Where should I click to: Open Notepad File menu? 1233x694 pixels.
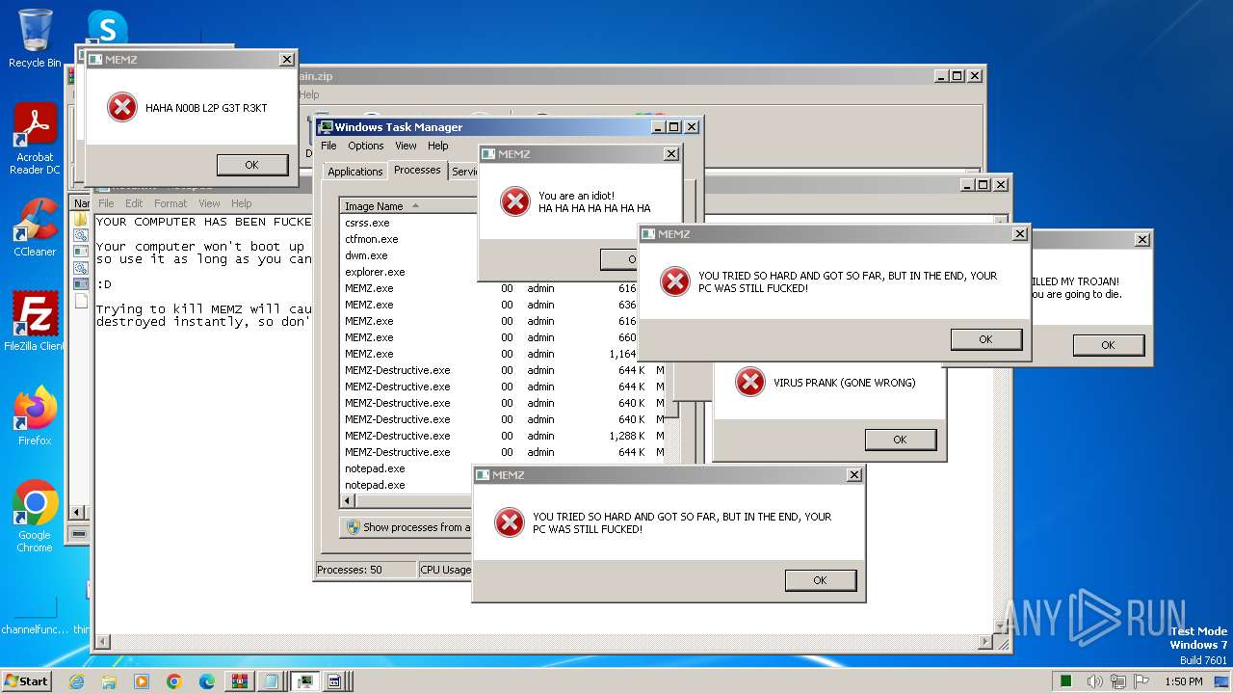point(106,203)
